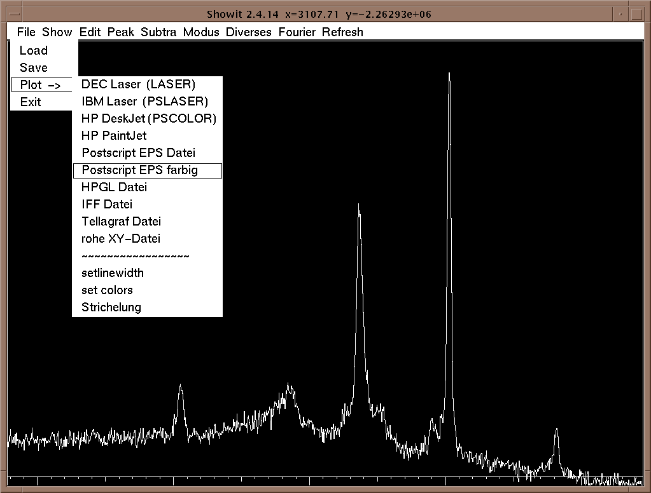Open the setlinewidth setting
Image resolution: width=651 pixels, height=493 pixels.
(113, 273)
